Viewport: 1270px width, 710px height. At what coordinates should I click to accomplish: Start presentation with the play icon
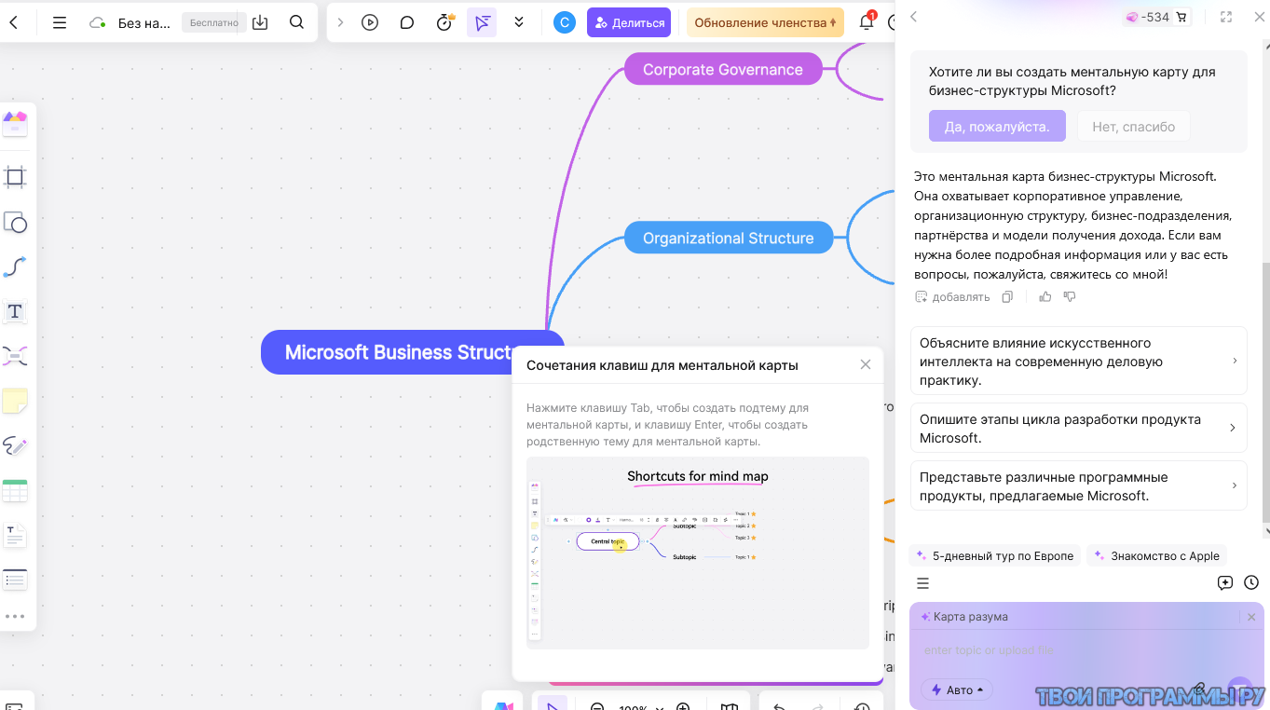[x=370, y=22]
